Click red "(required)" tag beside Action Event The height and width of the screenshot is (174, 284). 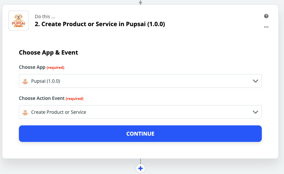pos(75,99)
